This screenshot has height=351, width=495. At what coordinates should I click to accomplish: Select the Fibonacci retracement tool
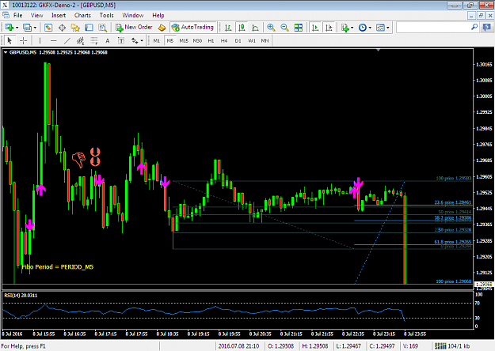click(x=94, y=40)
